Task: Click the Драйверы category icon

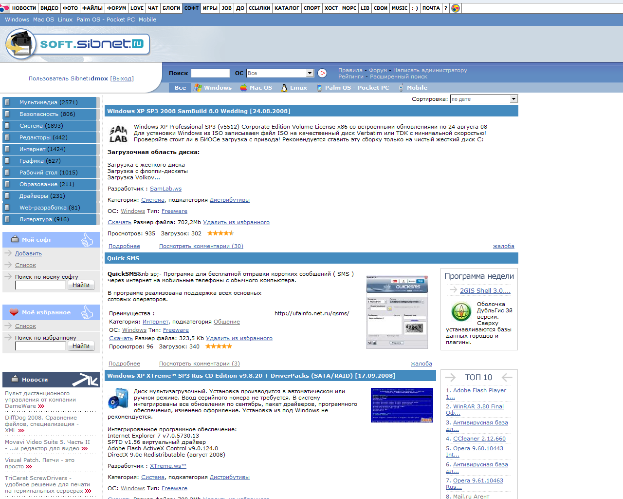Action: pyautogui.click(x=7, y=196)
